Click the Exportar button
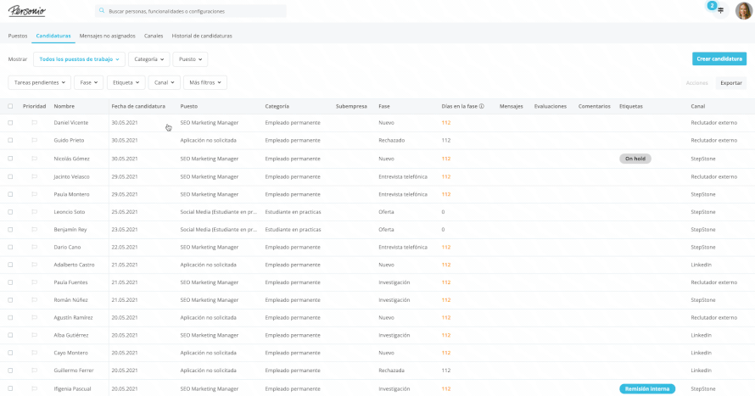Image resolution: width=755 pixels, height=396 pixels. point(731,83)
